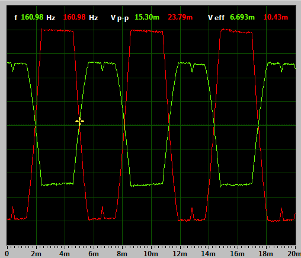
Task: Click the f frequency label
Action: 15,17
